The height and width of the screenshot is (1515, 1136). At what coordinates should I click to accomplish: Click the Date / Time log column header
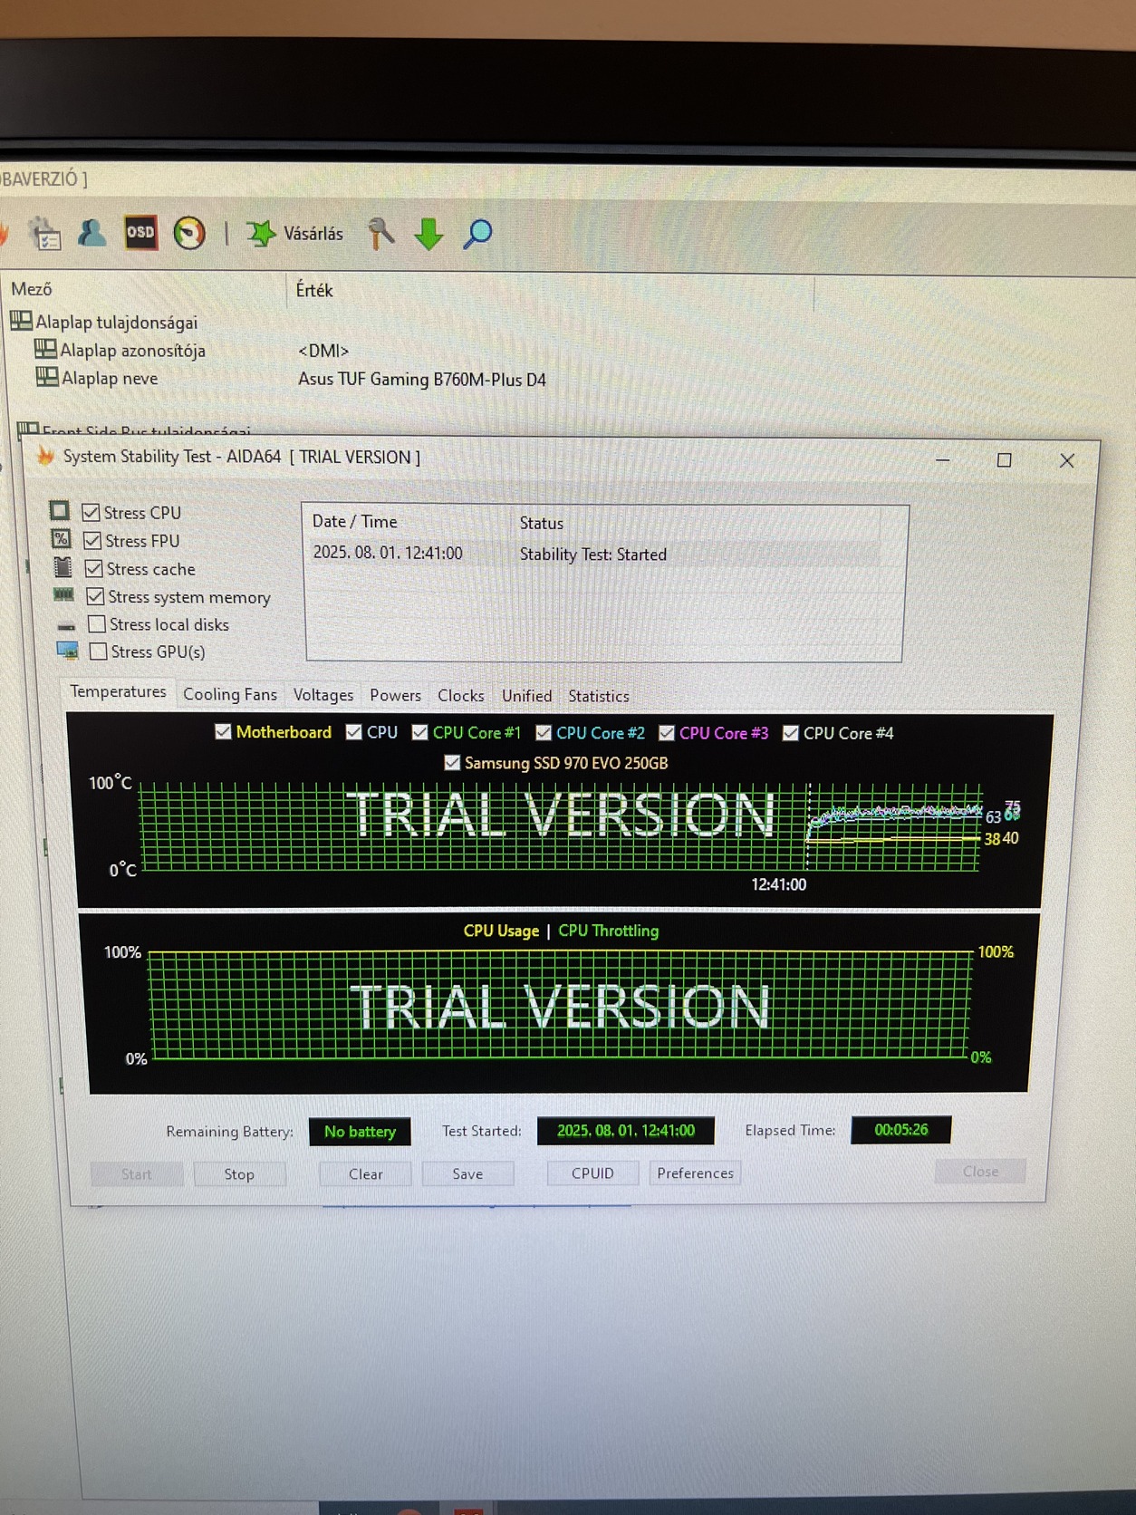354,521
